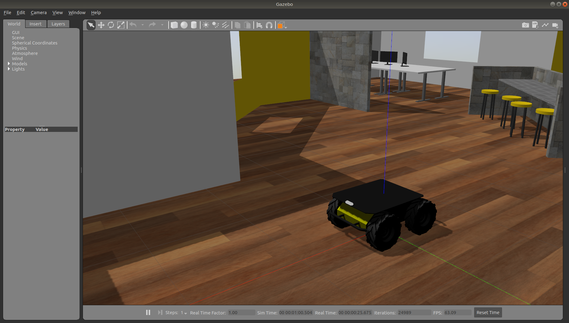Take a screenshot with the camera icon
Viewport: 569px width, 323px height.
525,25
